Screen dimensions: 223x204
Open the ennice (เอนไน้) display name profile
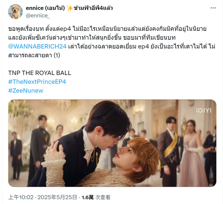(45, 8)
